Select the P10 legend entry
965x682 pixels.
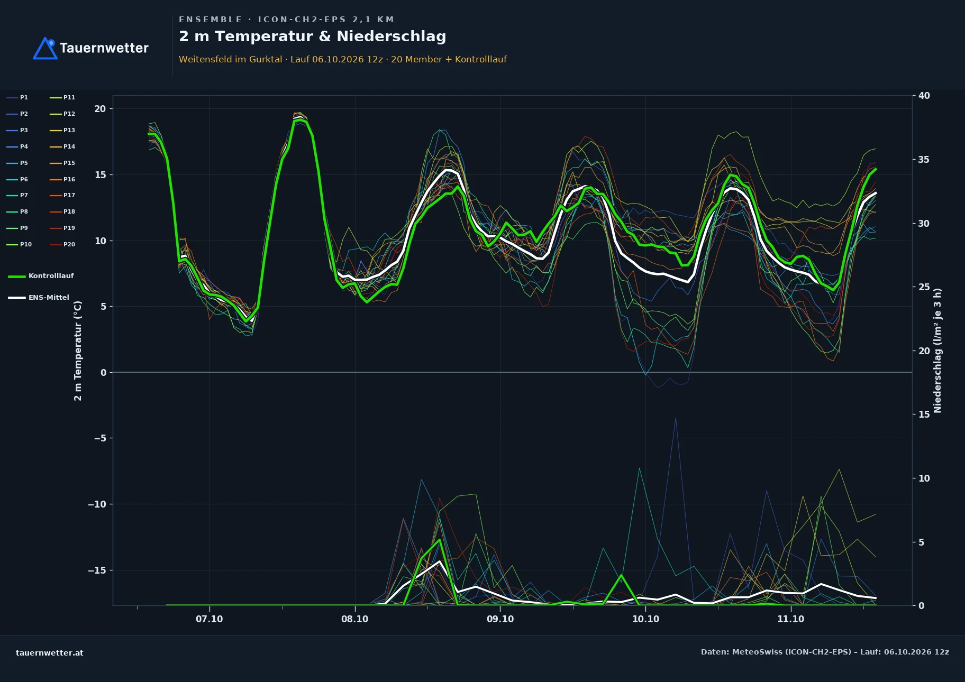tap(19, 244)
